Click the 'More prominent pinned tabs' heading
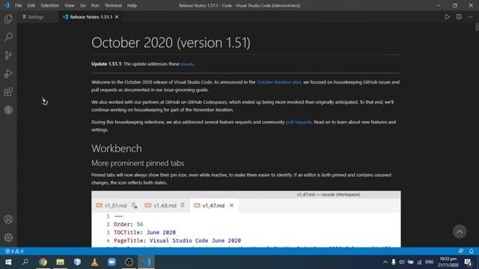479x269 pixels. 138,163
